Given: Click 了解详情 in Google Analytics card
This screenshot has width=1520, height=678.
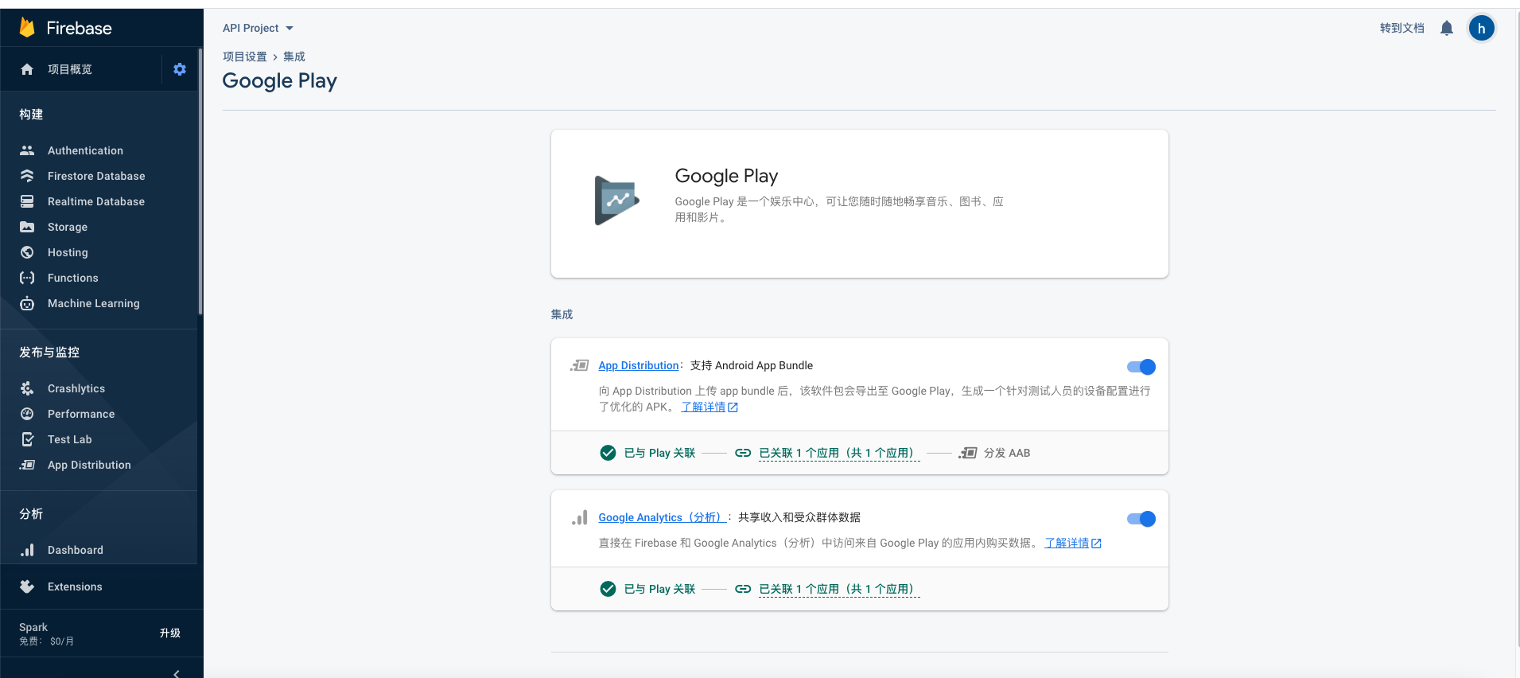Looking at the screenshot, I should point(1073,543).
